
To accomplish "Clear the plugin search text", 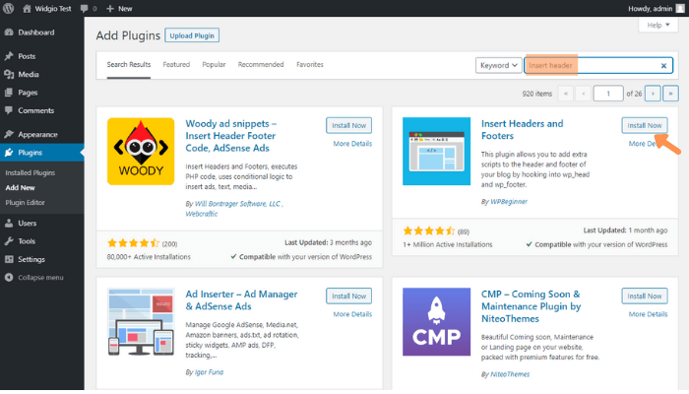I will click(x=663, y=66).
